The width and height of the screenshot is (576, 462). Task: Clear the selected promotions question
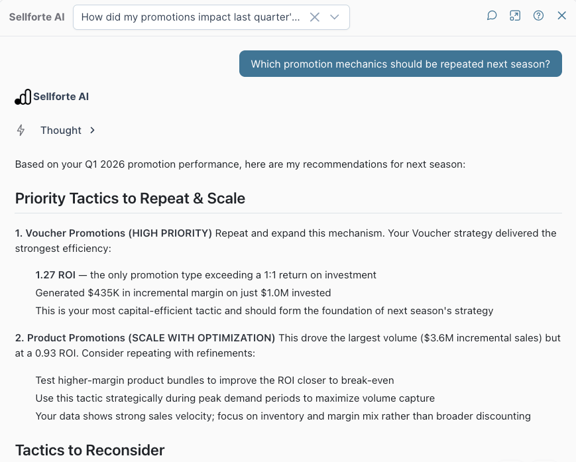[x=314, y=17]
